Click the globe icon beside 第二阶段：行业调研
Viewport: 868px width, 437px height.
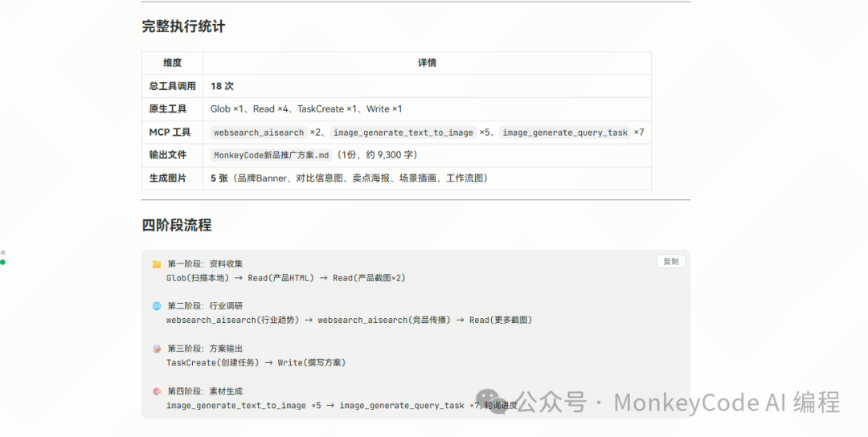157,306
